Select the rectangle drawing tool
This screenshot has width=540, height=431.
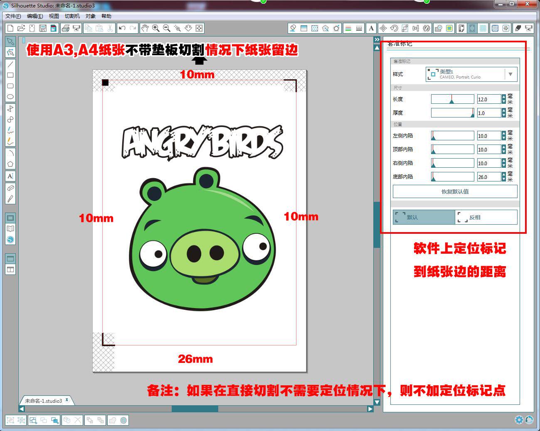coord(10,75)
